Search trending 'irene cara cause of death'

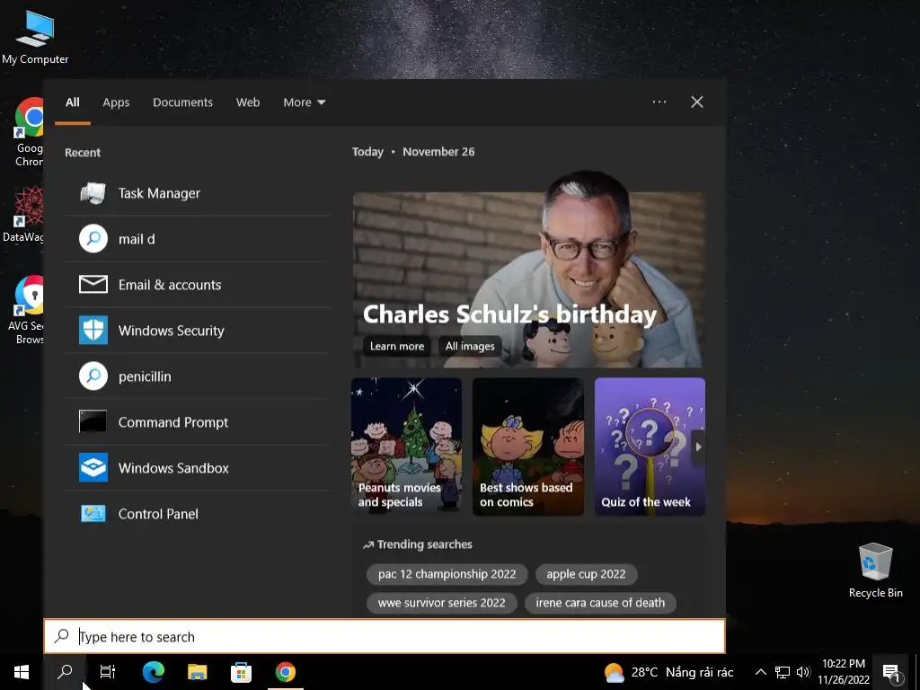pyautogui.click(x=600, y=603)
